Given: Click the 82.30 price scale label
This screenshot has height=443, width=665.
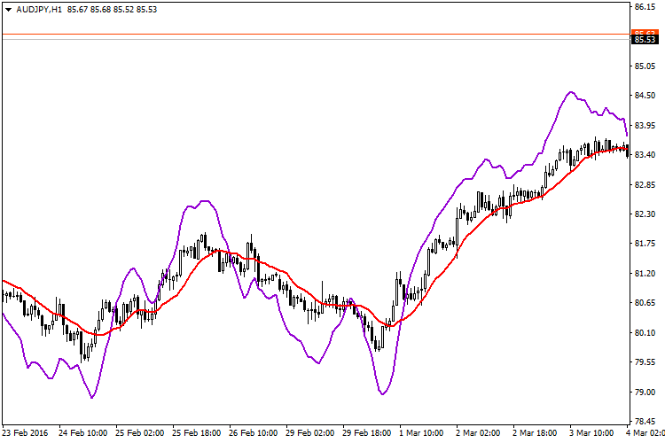Looking at the screenshot, I should (x=645, y=214).
